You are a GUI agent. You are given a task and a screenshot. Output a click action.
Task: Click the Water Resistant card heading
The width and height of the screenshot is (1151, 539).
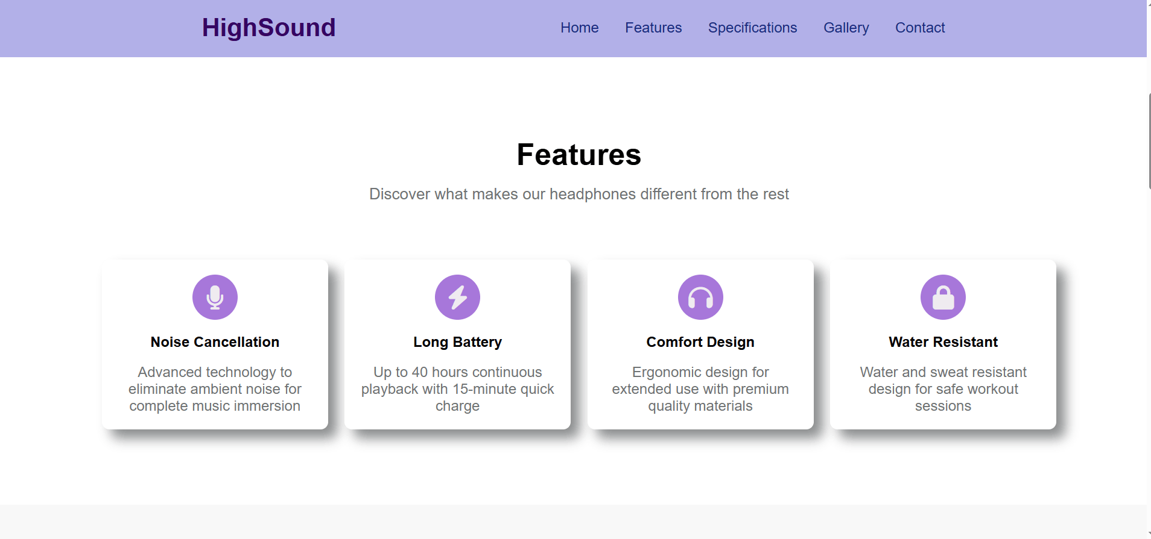943,342
